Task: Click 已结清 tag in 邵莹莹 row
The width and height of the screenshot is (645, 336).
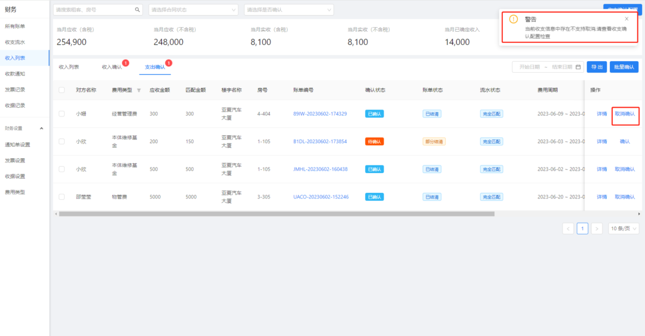Action: pyautogui.click(x=432, y=197)
